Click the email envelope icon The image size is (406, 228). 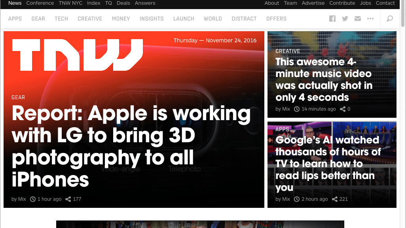[358, 19]
